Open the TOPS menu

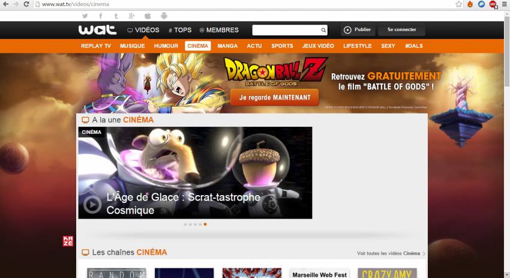[180, 30]
